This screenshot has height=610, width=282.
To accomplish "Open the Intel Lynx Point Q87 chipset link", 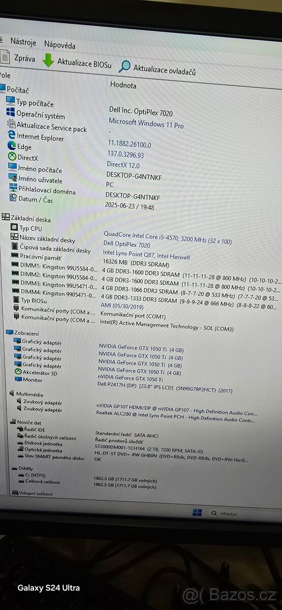I will 146,255.
